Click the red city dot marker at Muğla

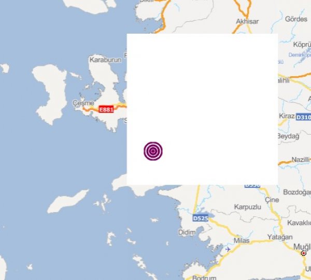tap(303, 253)
